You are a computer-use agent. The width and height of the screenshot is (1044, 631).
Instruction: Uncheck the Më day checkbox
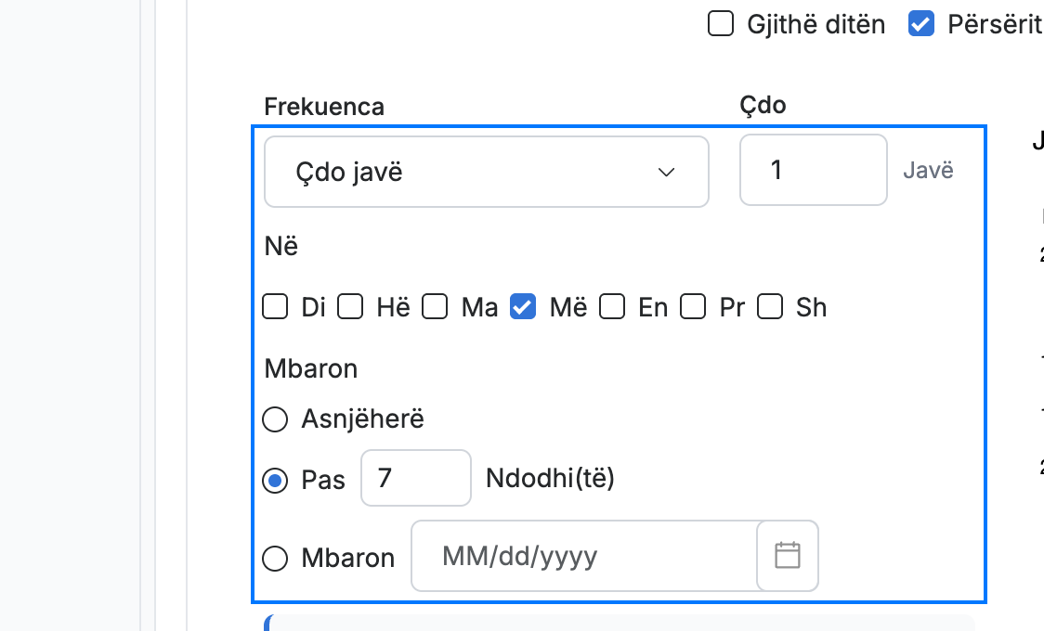pos(523,307)
